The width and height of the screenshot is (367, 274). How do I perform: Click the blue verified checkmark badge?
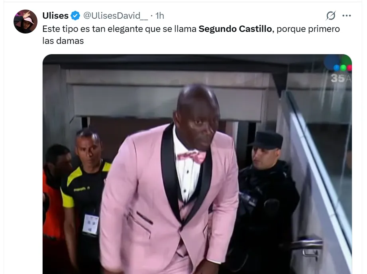click(75, 16)
